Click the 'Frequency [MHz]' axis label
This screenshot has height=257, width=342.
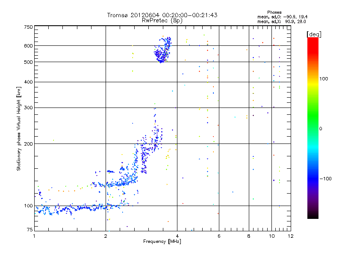point(162,242)
